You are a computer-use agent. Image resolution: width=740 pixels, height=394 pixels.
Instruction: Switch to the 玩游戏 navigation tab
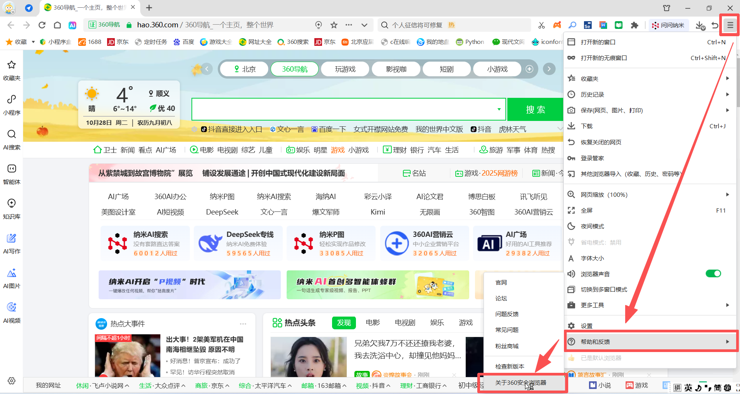(345, 69)
